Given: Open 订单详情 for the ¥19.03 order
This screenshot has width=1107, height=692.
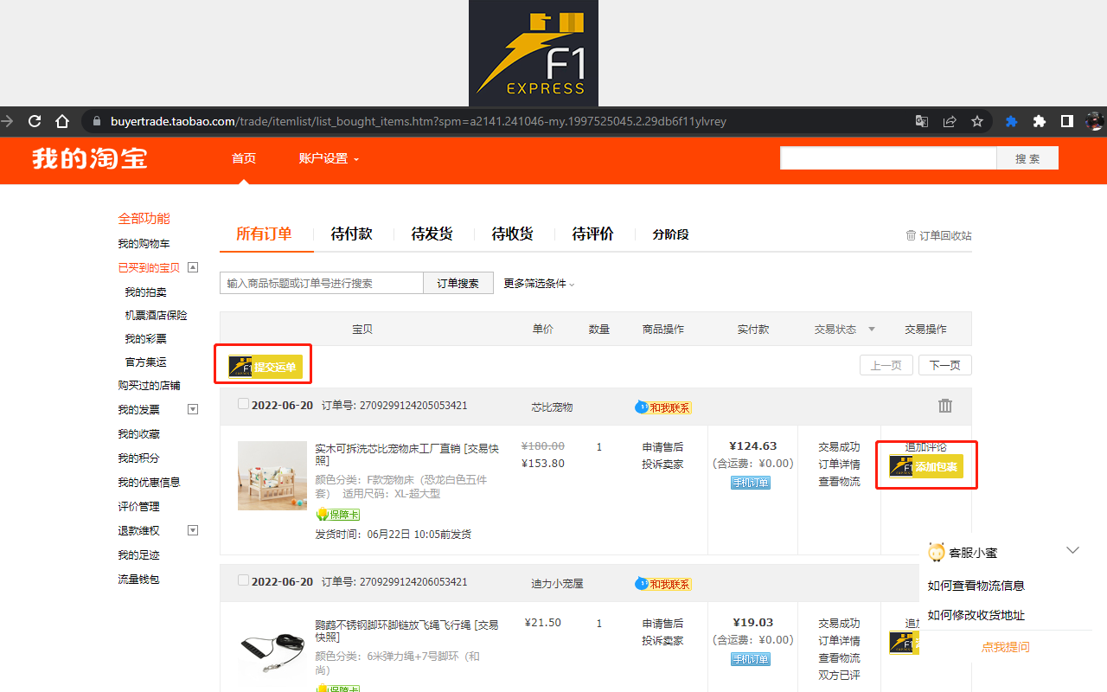Looking at the screenshot, I should click(x=840, y=641).
